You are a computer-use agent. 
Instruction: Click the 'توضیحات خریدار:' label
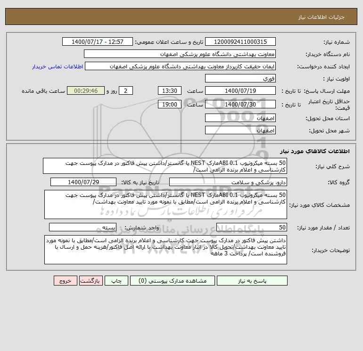coord(330,250)
